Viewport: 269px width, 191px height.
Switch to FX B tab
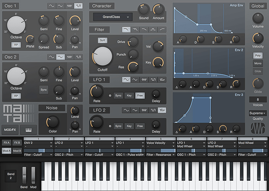tap(17, 143)
